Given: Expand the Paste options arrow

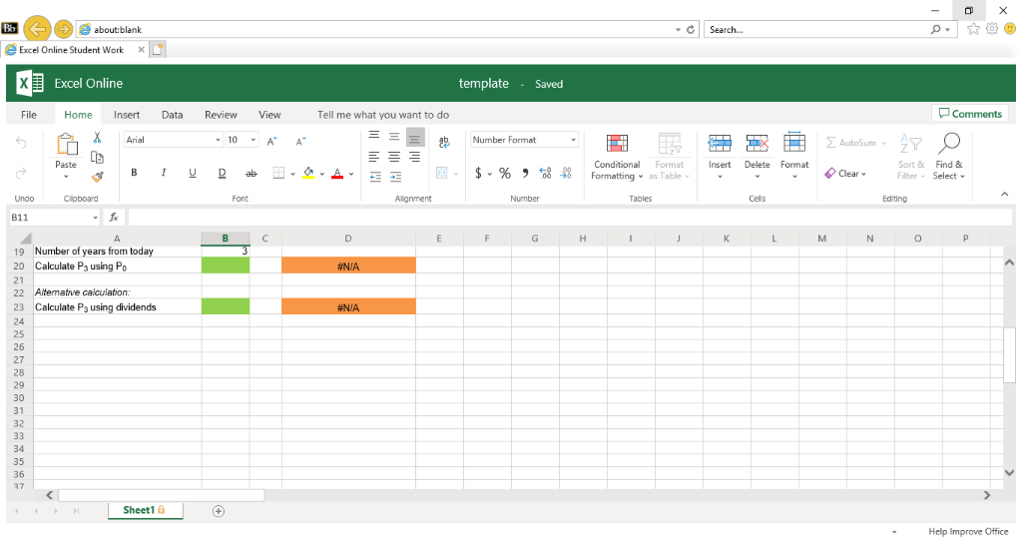Looking at the screenshot, I should [x=66, y=177].
